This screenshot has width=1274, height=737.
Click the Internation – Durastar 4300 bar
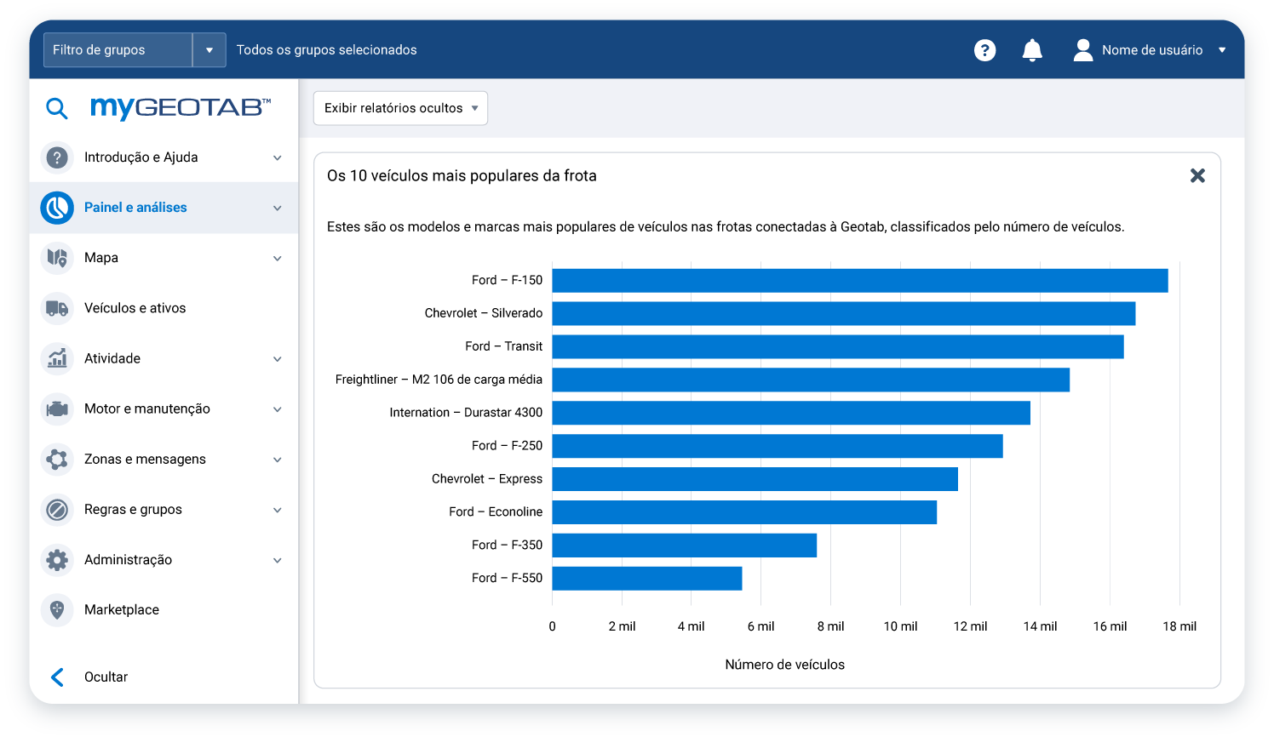[791, 413]
